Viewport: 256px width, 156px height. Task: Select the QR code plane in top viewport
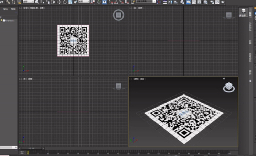click(73, 41)
